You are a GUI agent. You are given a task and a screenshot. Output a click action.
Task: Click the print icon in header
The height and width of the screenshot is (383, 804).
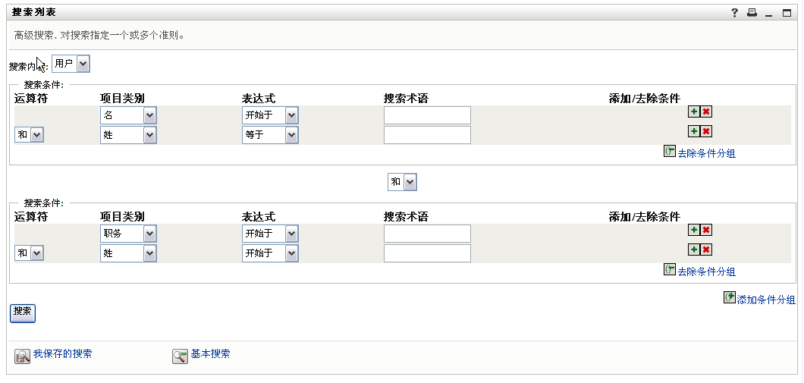pyautogui.click(x=752, y=13)
